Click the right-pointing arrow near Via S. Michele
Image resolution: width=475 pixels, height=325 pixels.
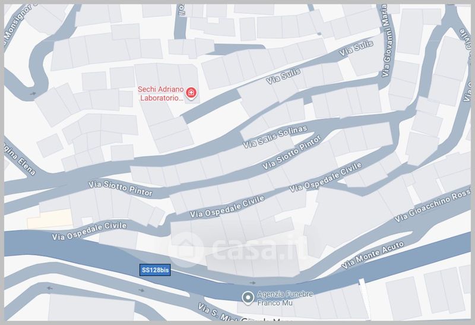[141, 290]
